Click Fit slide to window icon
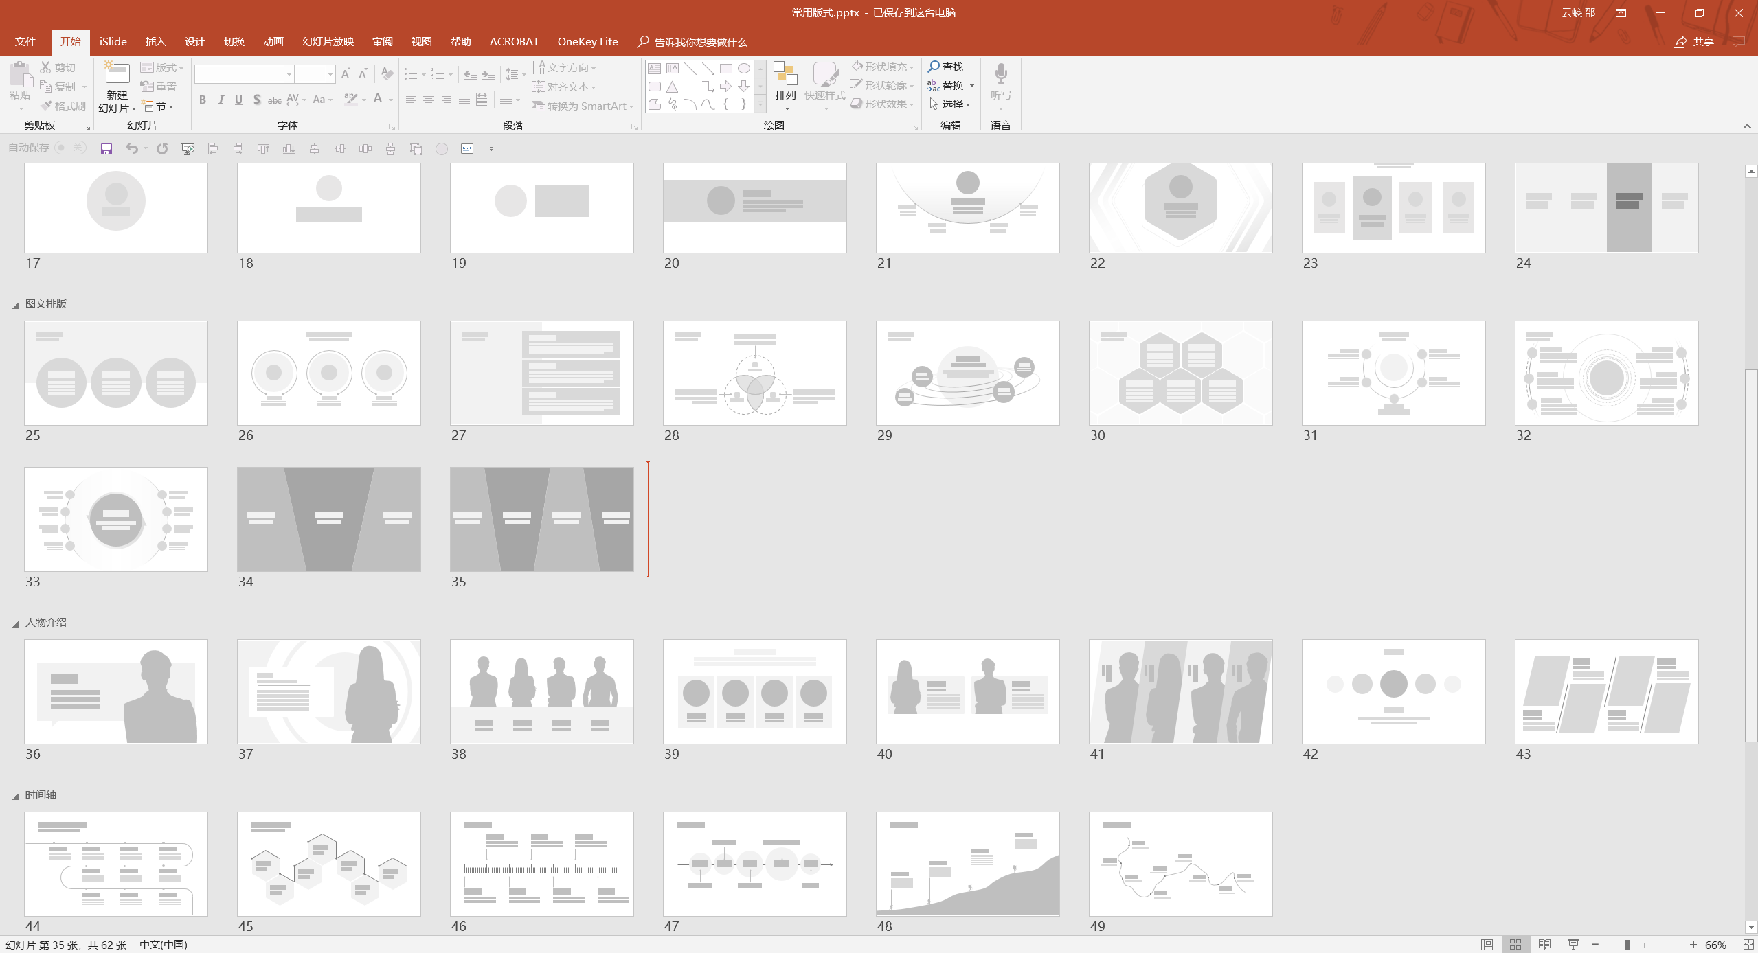1758x953 pixels. pyautogui.click(x=1748, y=945)
